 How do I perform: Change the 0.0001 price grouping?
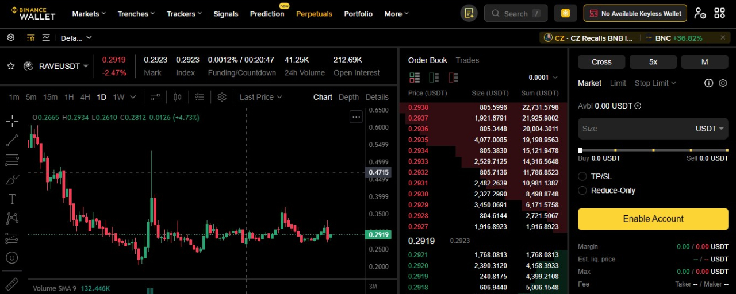pos(543,78)
